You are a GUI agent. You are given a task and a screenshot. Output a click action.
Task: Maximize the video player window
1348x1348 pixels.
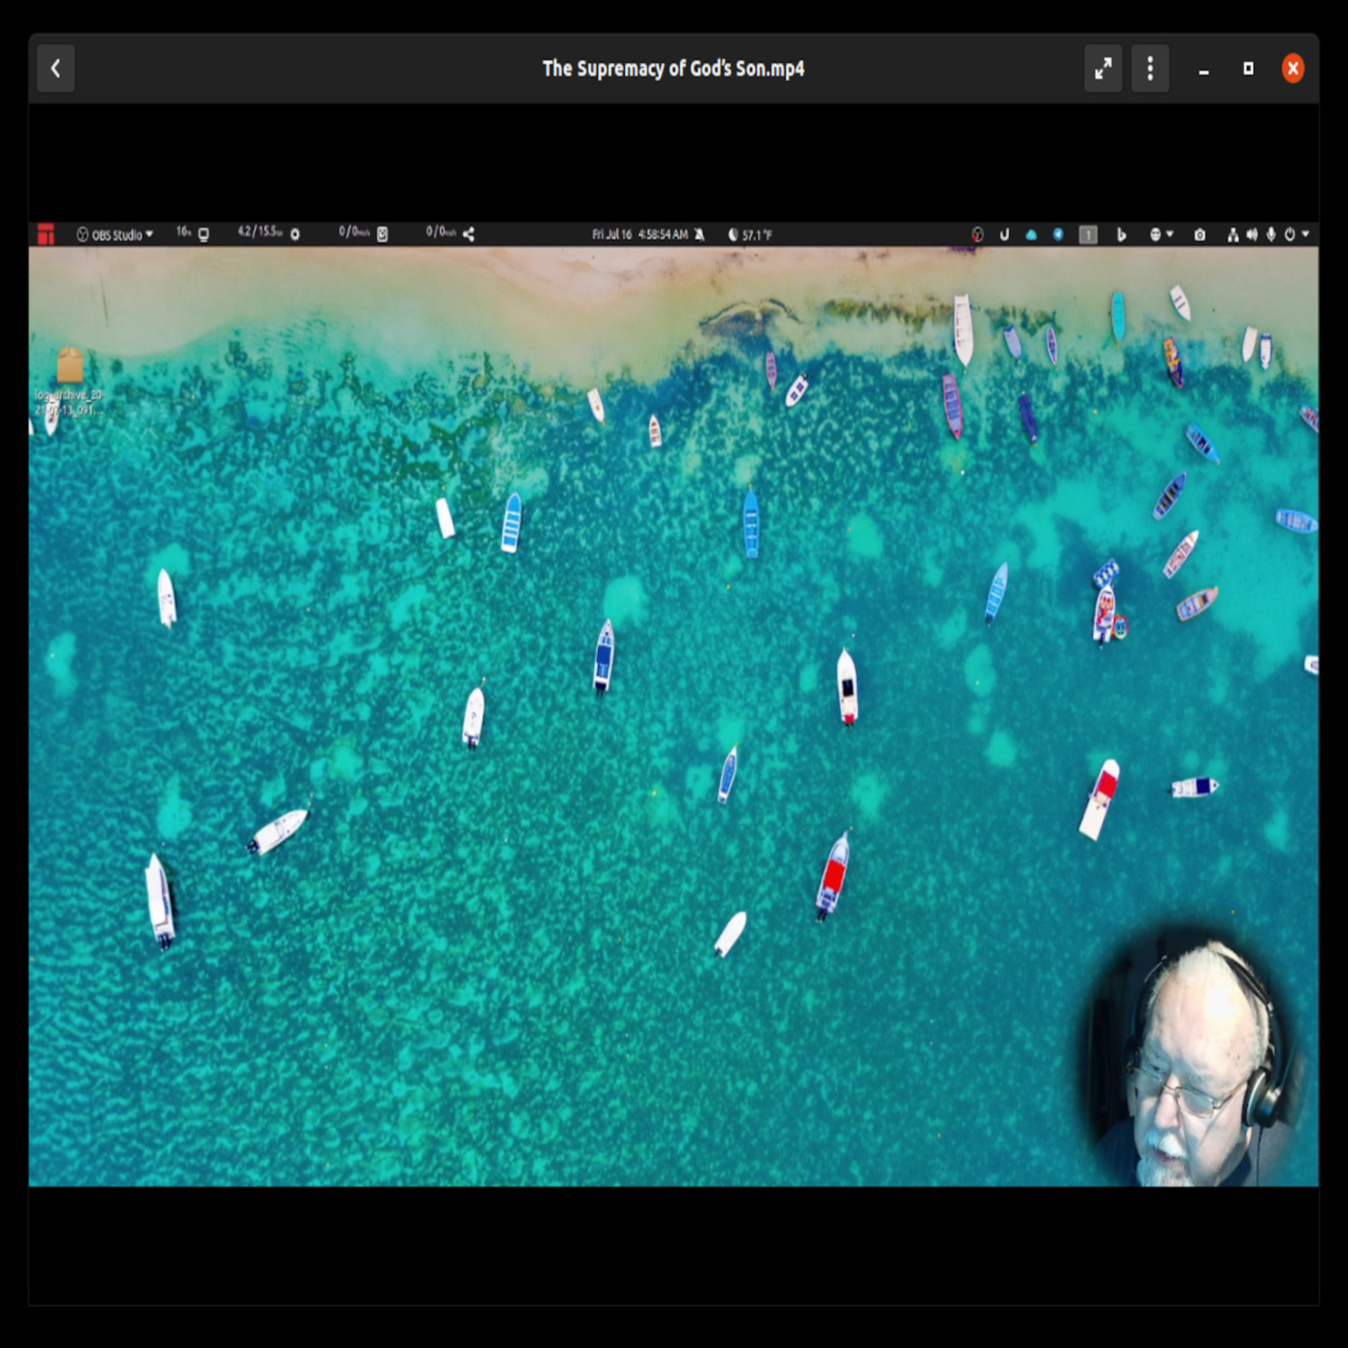coord(1248,68)
